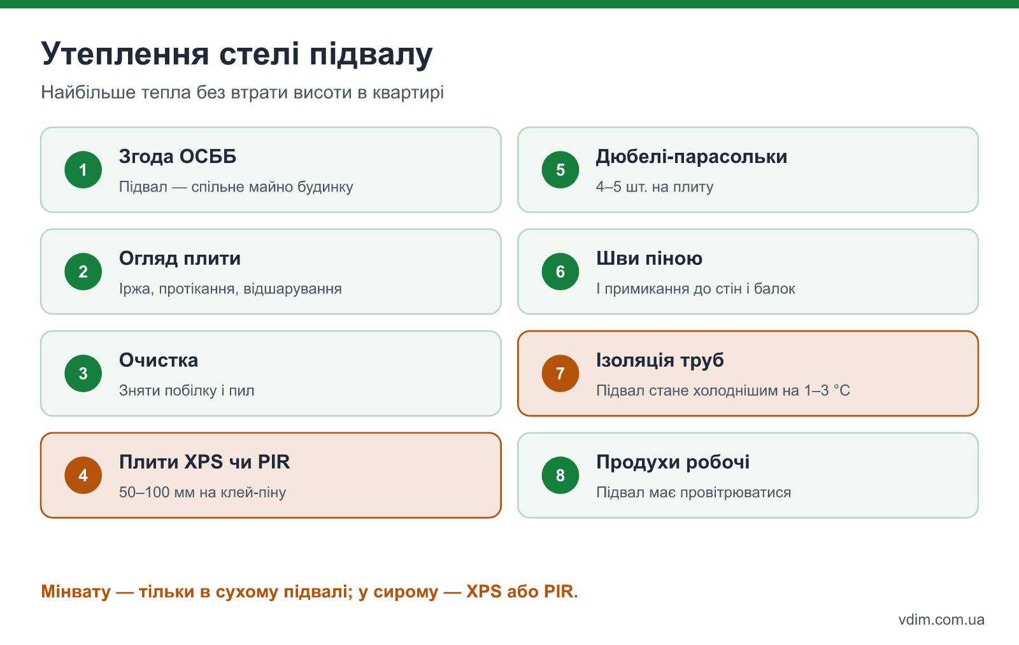Click the orange note about мінвата
The image size is (1019, 645).
click(x=310, y=592)
